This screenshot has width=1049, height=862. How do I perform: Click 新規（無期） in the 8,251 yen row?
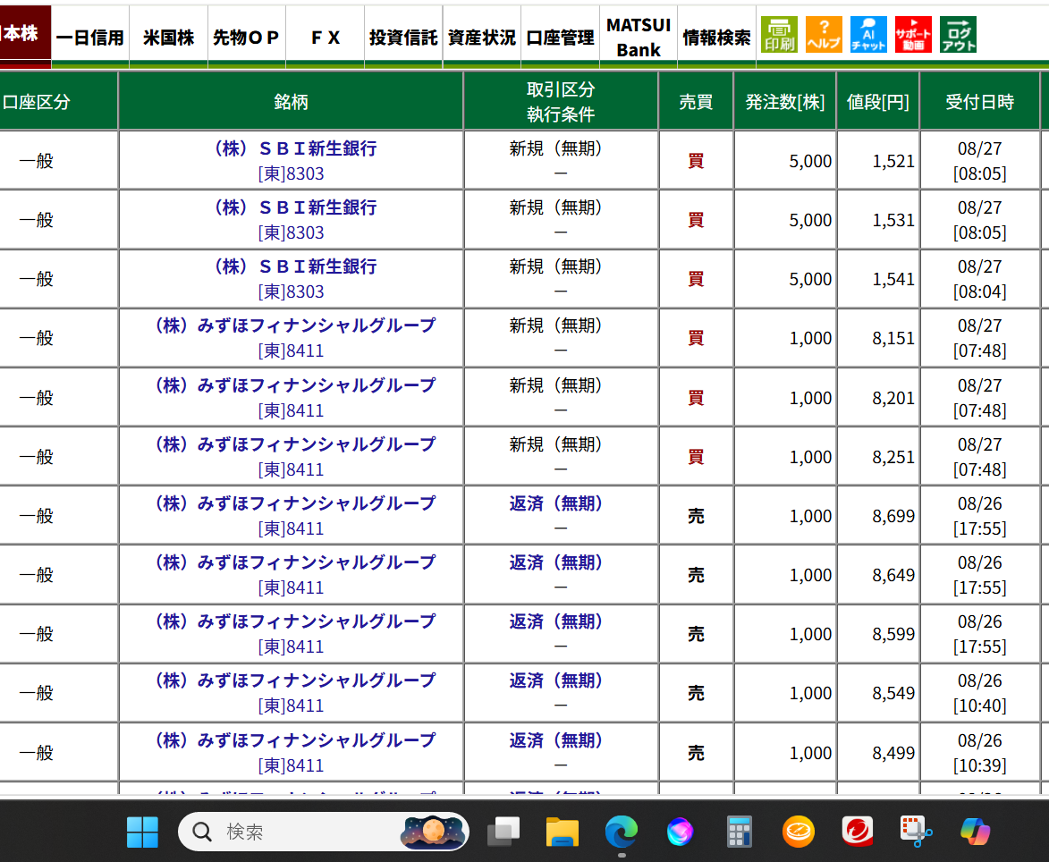coord(556,444)
